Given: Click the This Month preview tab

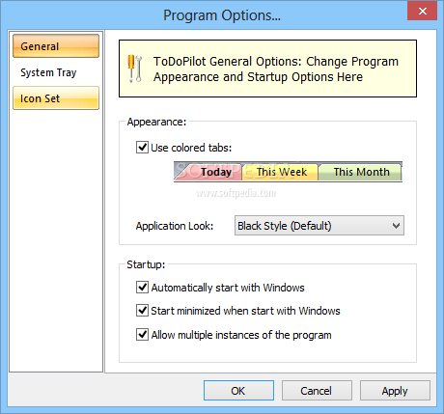Looking at the screenshot, I should 360,172.
